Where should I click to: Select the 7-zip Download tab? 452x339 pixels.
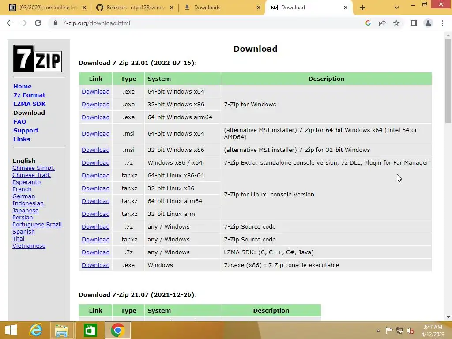[x=309, y=8]
